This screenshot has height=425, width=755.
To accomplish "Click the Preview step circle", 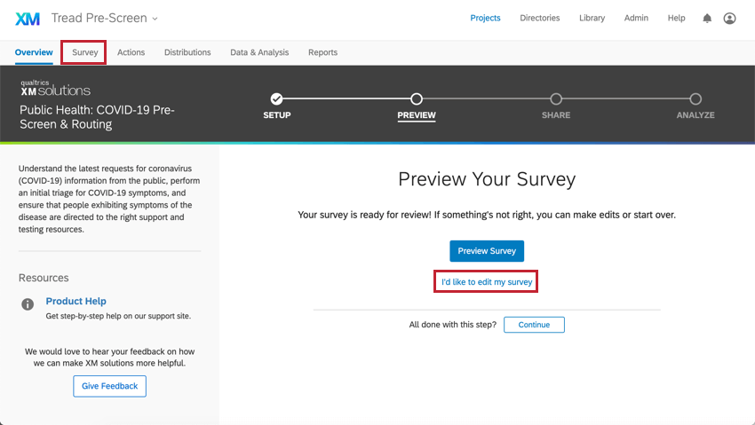I will (x=417, y=99).
